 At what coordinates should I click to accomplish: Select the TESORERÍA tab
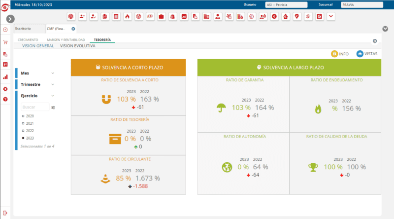click(x=102, y=40)
